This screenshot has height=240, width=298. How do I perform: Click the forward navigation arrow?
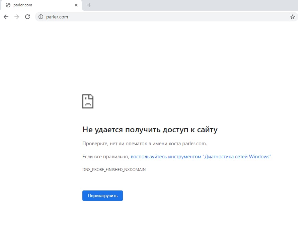(x=17, y=17)
